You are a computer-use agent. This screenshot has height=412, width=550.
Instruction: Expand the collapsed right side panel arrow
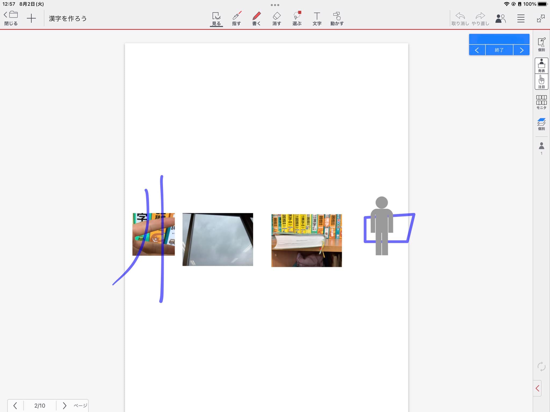click(537, 388)
